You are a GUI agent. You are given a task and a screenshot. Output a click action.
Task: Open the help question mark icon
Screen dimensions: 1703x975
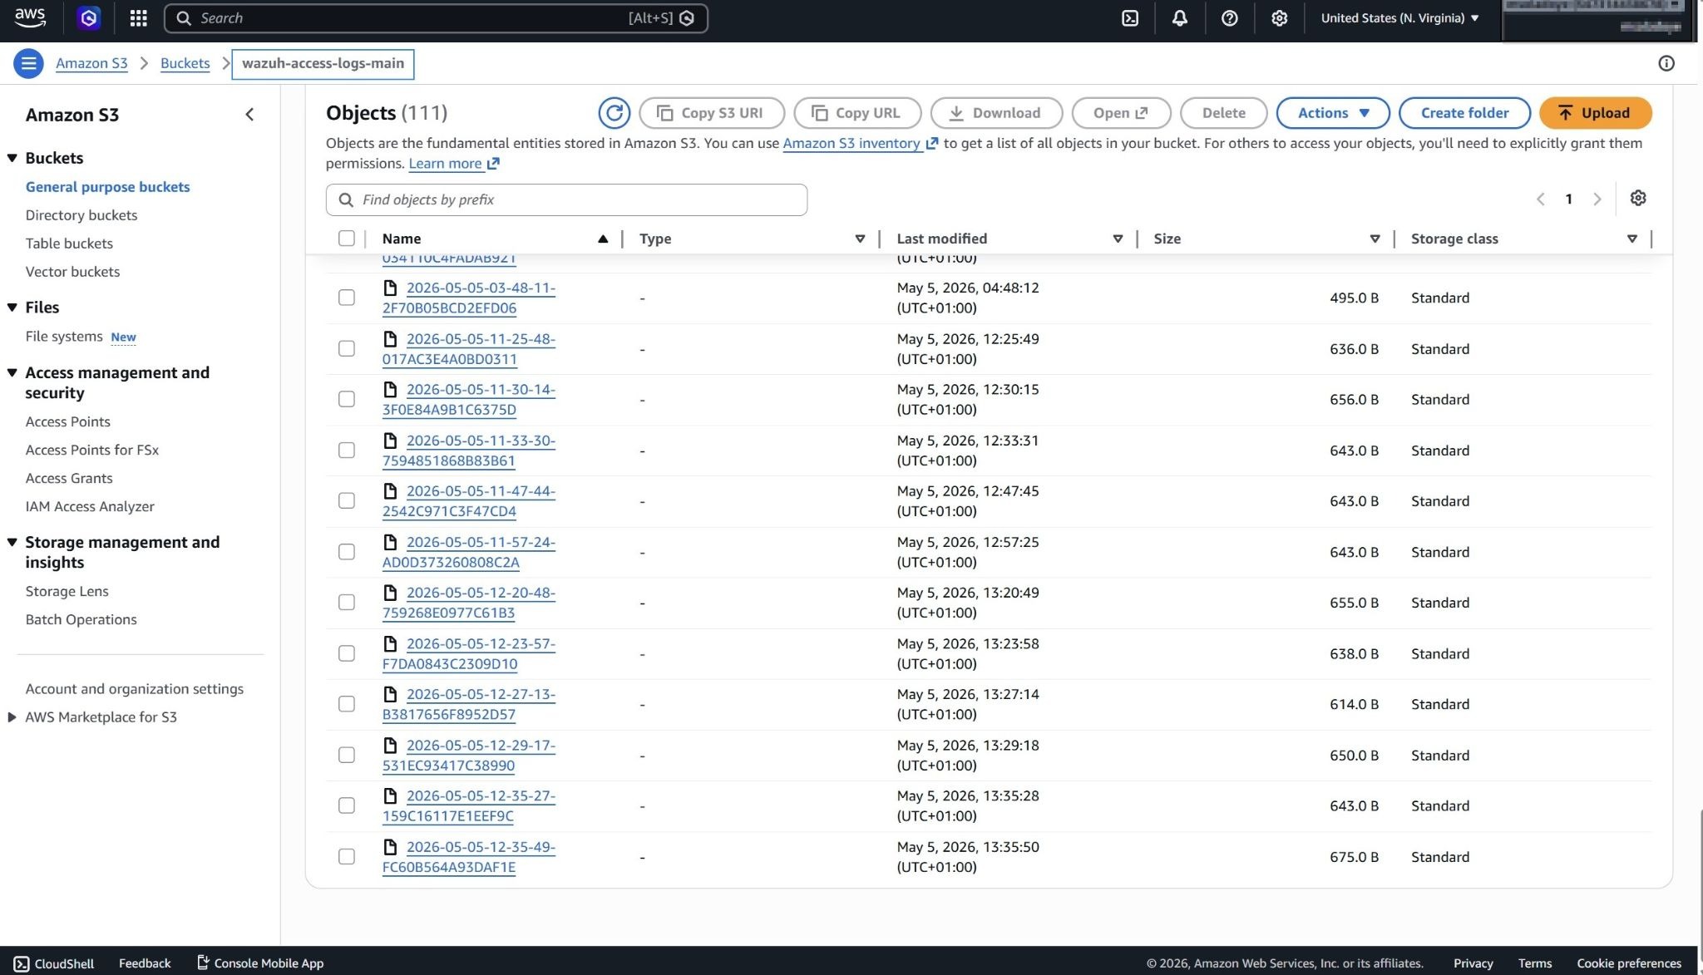tap(1229, 18)
